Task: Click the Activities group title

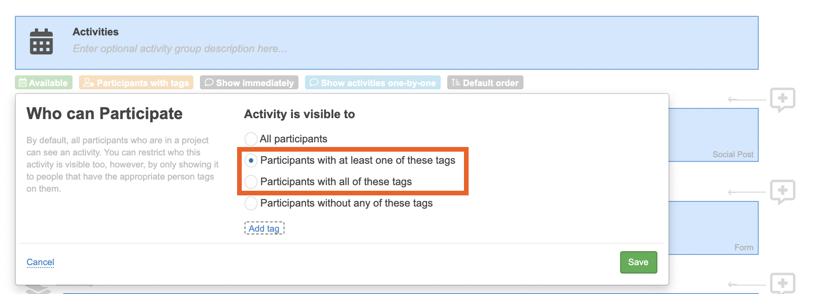Action: pos(96,32)
